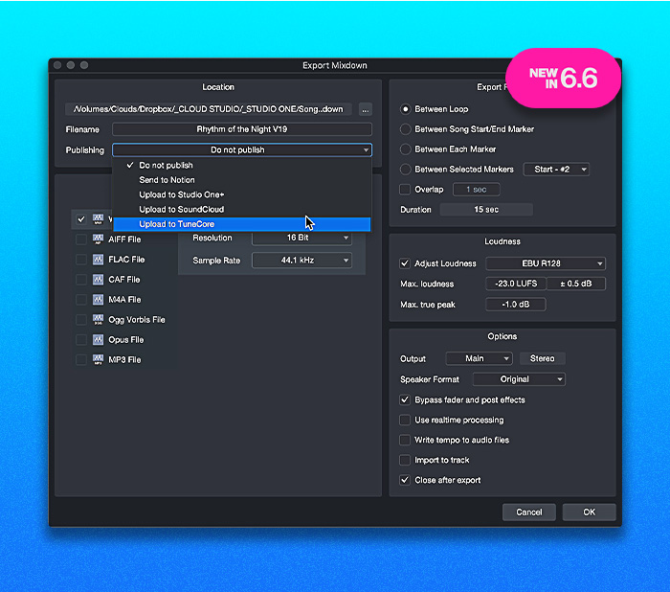The width and height of the screenshot is (670, 592).
Task: Choose Send to Notion
Action: (x=242, y=180)
